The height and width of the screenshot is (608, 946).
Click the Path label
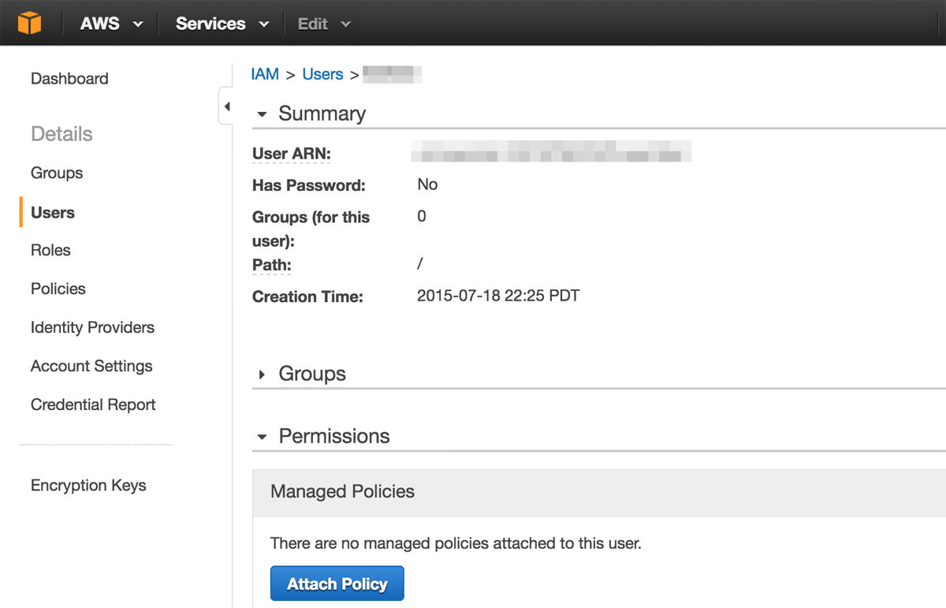[272, 266]
